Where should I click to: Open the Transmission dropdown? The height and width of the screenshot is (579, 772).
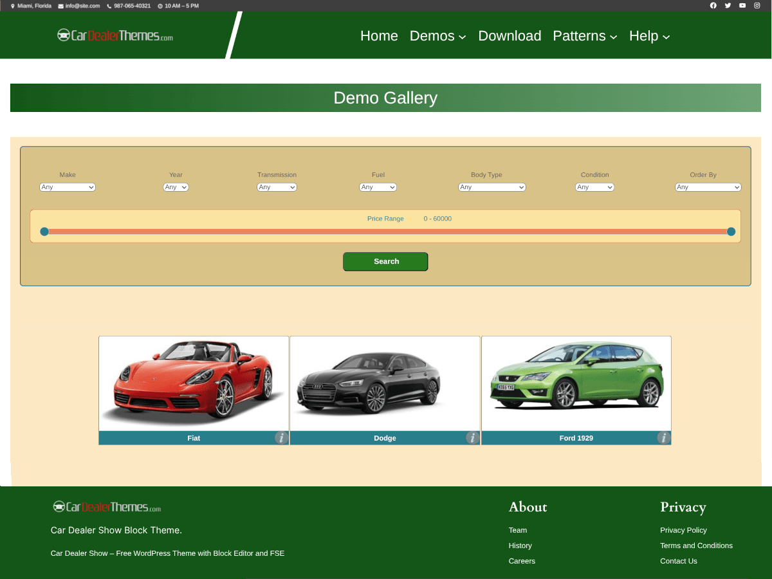point(277,187)
